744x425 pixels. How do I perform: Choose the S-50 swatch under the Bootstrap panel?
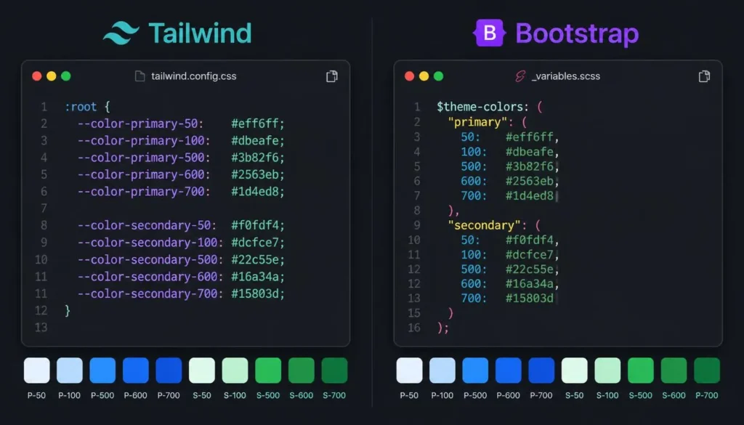click(575, 371)
